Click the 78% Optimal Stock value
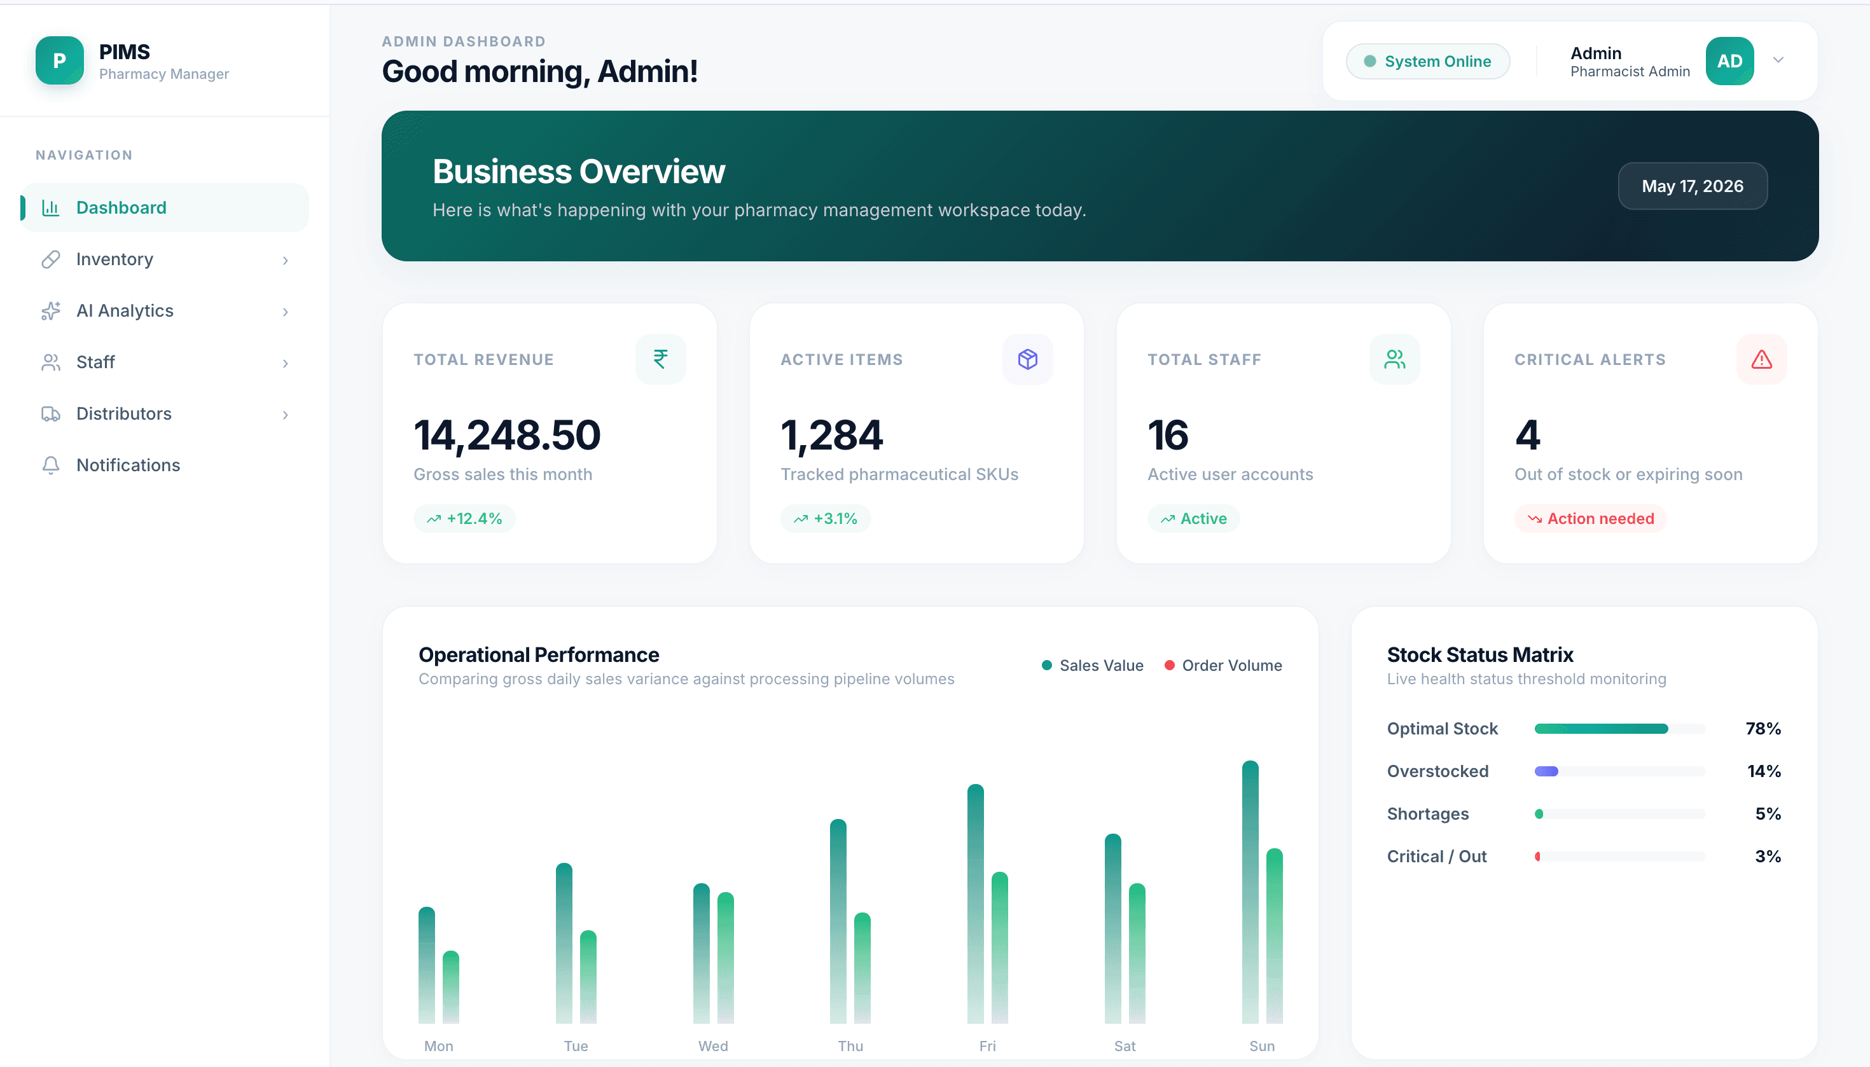 pos(1763,729)
